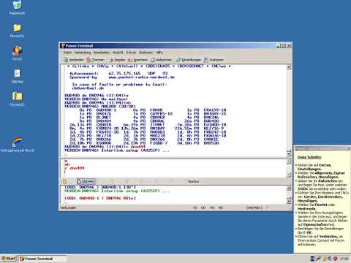Click scroll down arrow of the monitor pane
Screen dimensions: 351x263
(x=289, y=201)
